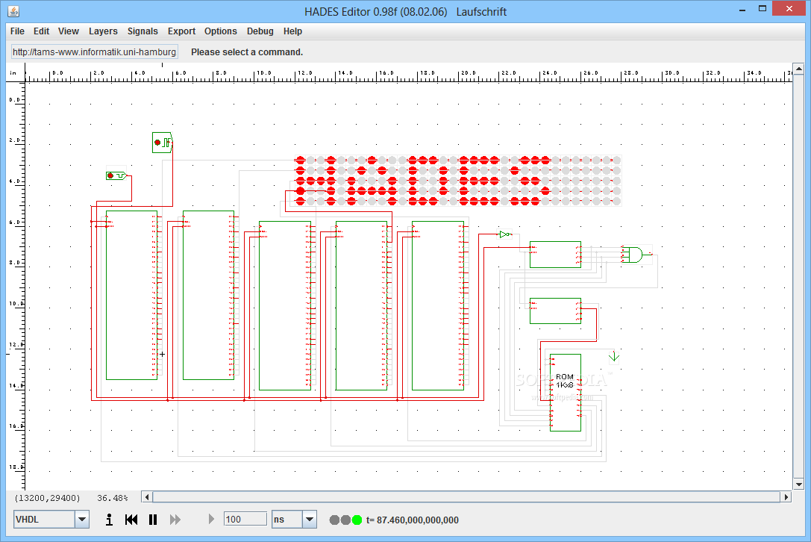Open the View menu
Screen dimensions: 811x542
click(69, 31)
